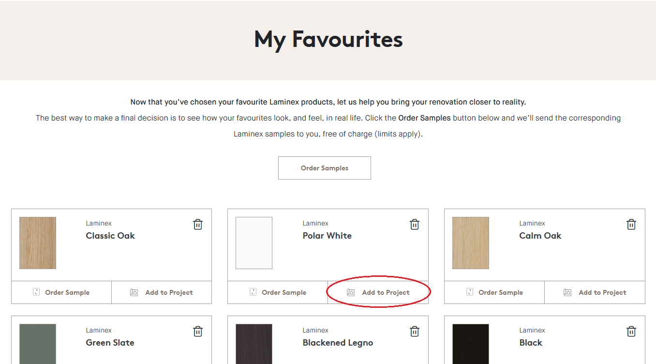Screen dimensions: 656x364
Task: Add Calm Oak to a project
Action: [x=595, y=292]
